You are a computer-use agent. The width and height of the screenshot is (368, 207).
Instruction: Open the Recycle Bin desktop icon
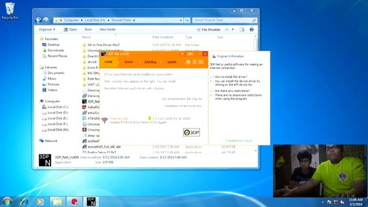pyautogui.click(x=10, y=11)
